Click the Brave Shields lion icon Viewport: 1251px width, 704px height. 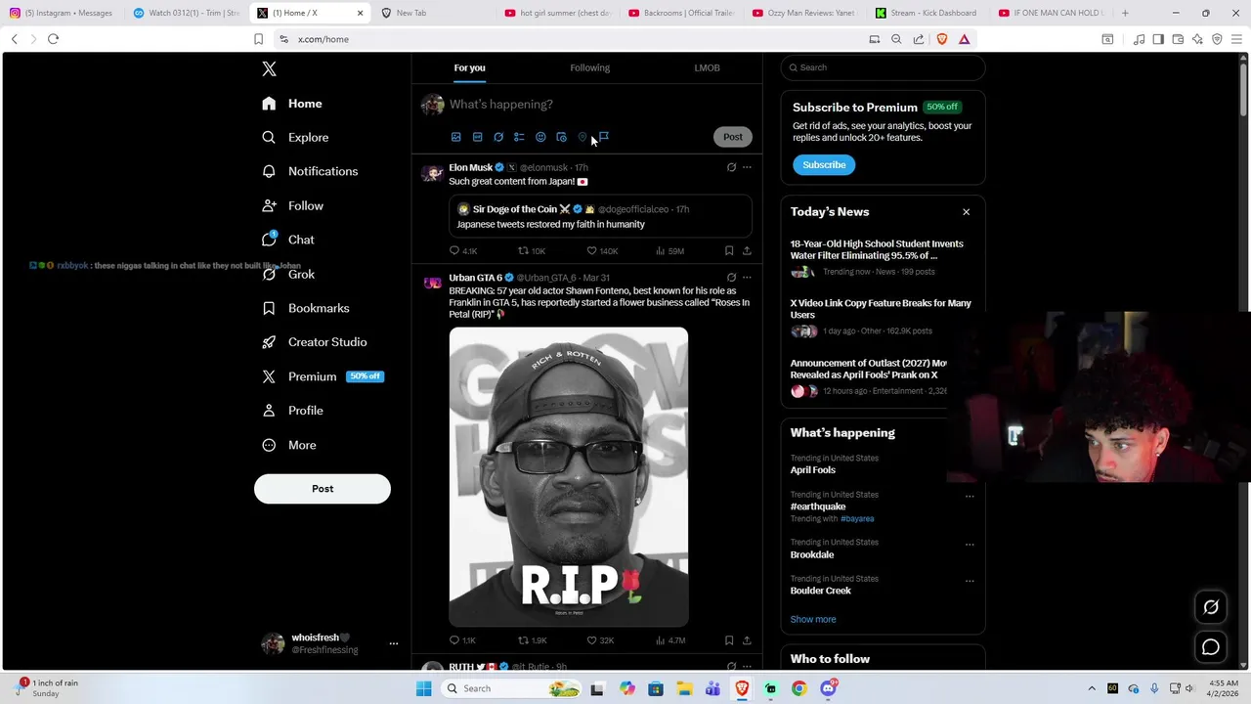[942, 39]
